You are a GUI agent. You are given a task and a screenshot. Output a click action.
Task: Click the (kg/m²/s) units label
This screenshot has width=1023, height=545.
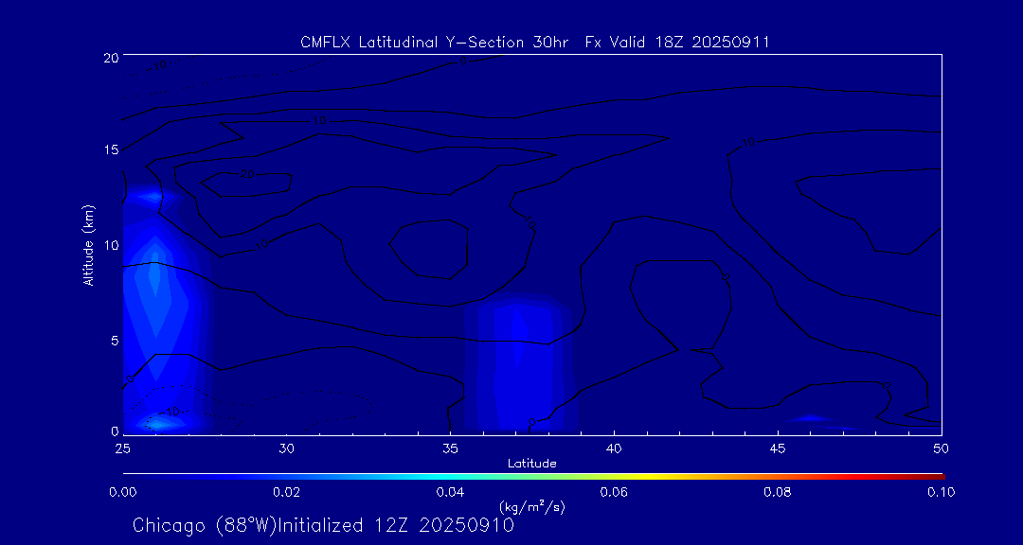(531, 506)
